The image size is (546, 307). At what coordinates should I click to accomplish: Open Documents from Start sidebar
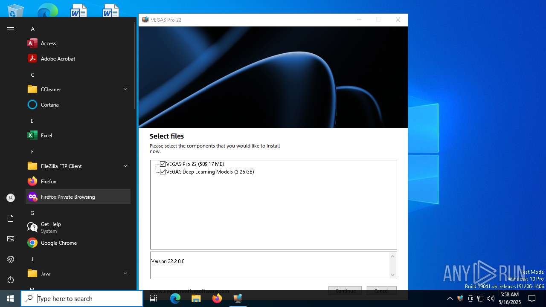[x=11, y=218]
